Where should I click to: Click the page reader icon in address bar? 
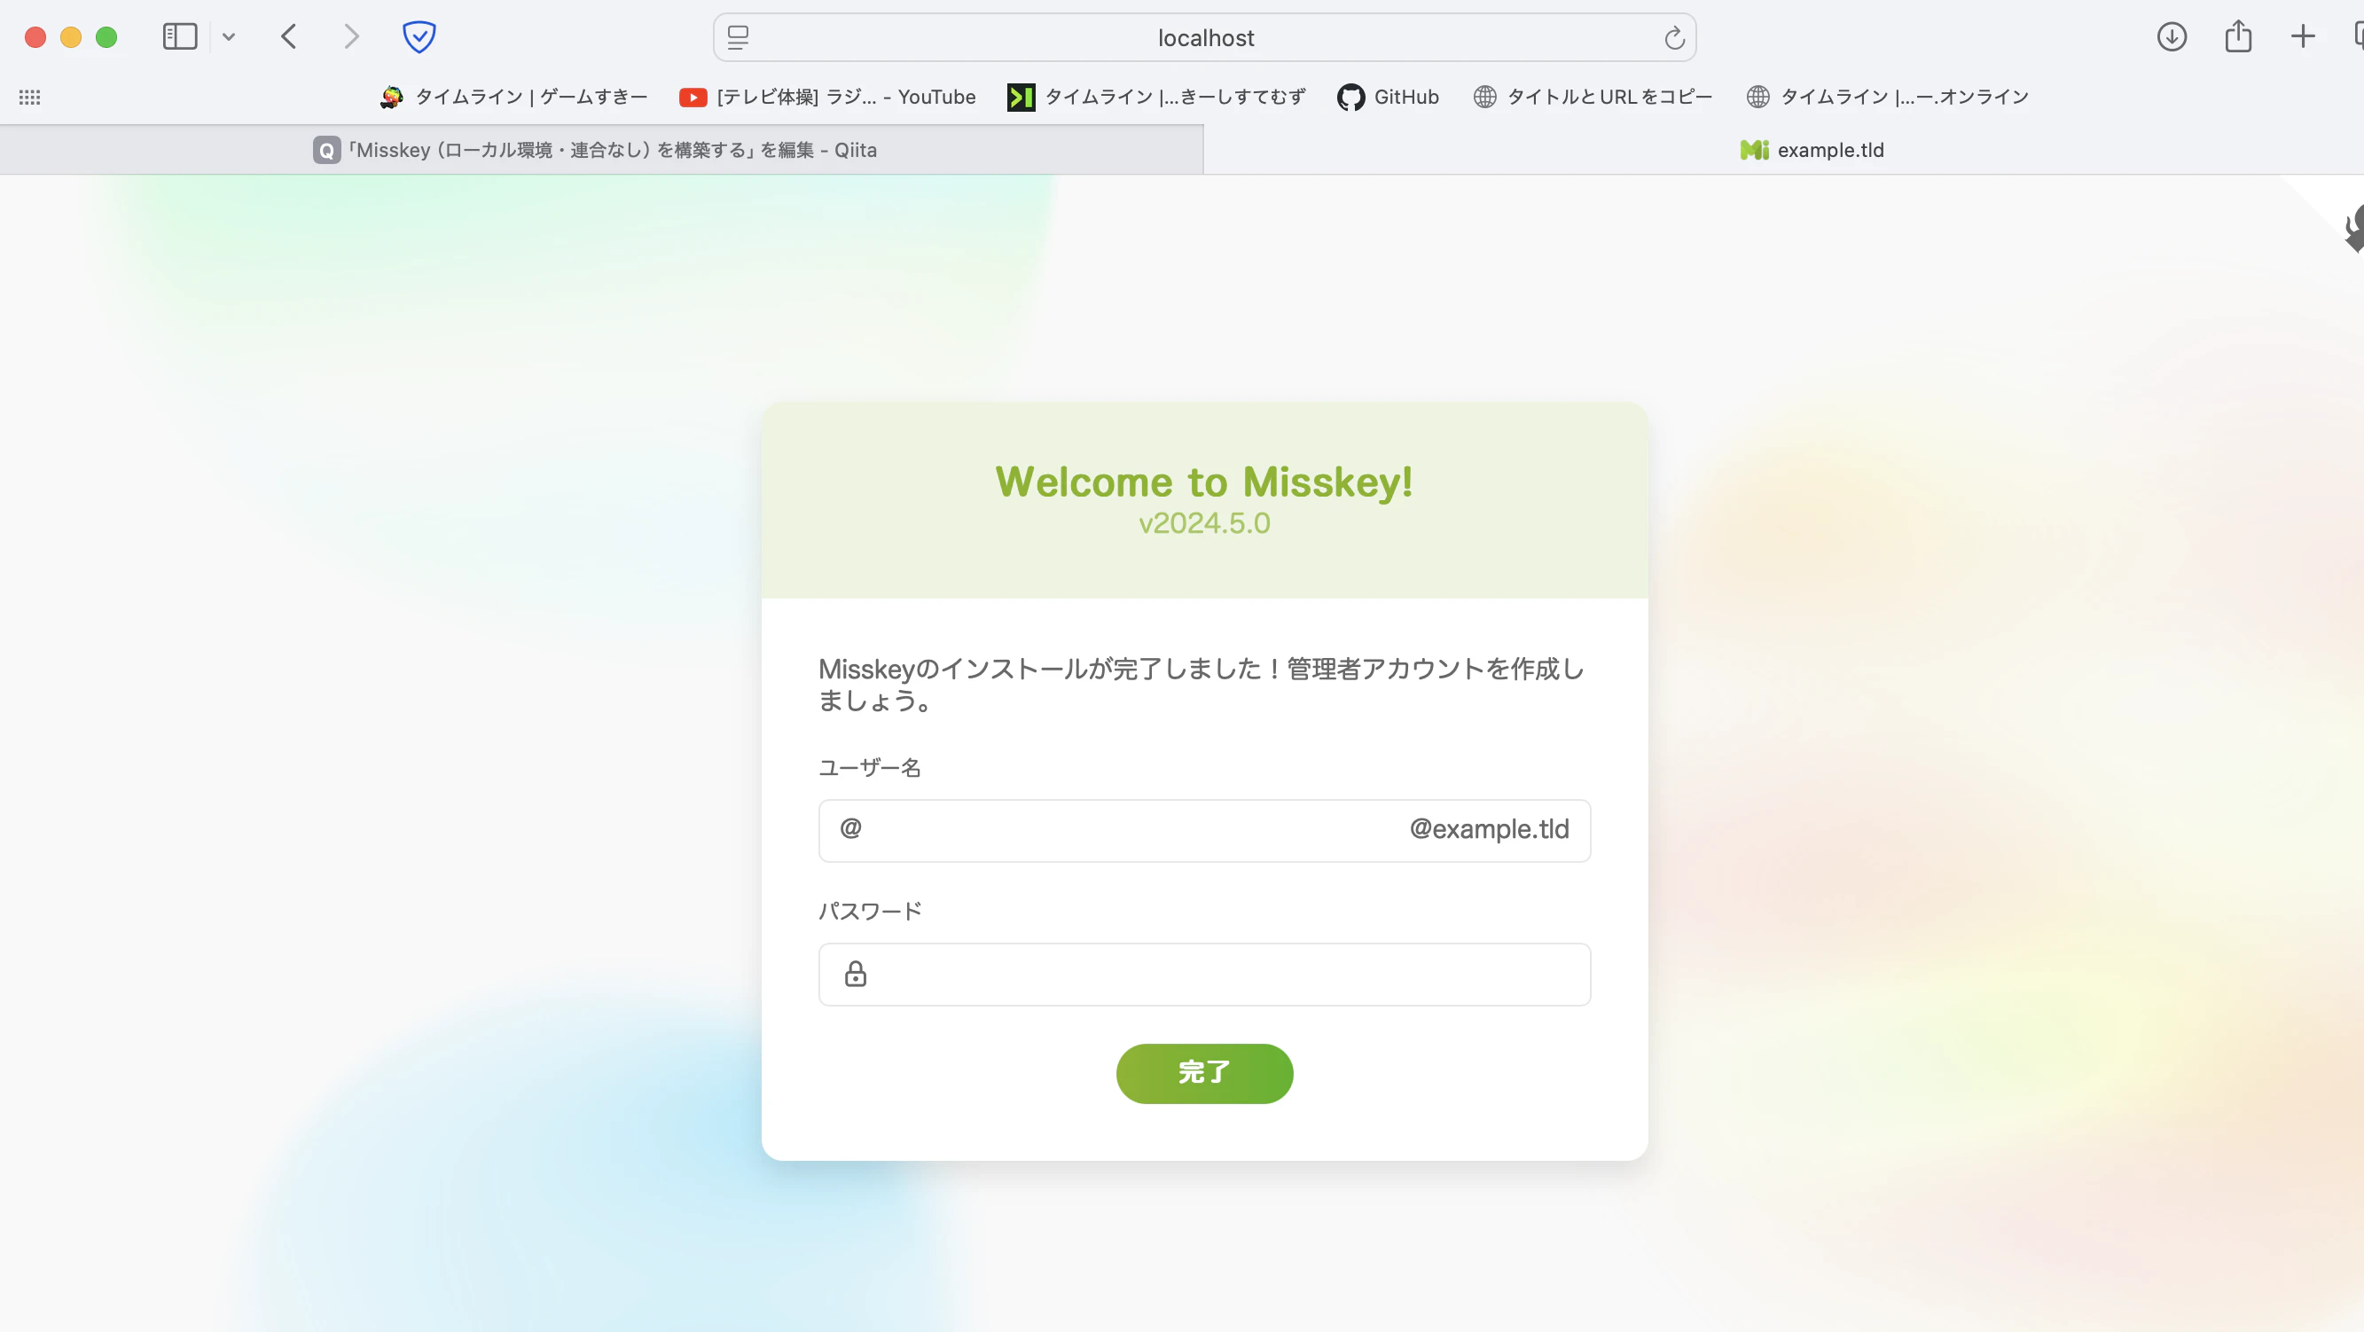(x=738, y=37)
